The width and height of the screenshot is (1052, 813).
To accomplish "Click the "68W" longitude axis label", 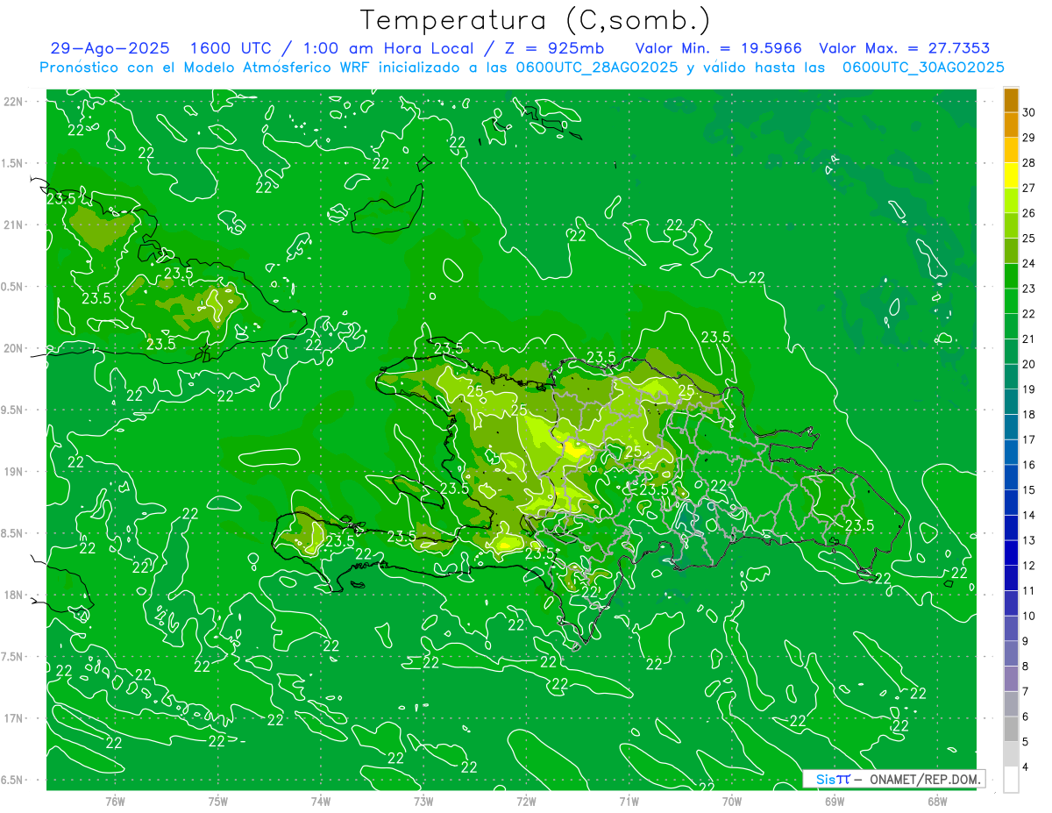I will pyautogui.click(x=937, y=801).
